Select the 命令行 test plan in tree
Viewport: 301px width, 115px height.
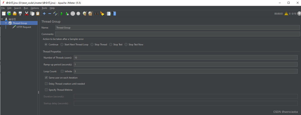pos(12,19)
